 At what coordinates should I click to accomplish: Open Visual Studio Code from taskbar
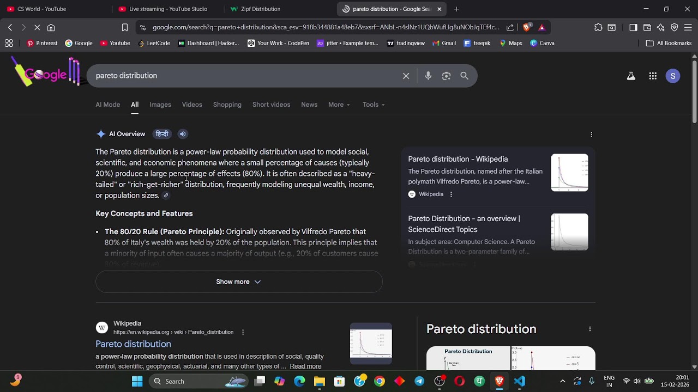click(x=519, y=381)
